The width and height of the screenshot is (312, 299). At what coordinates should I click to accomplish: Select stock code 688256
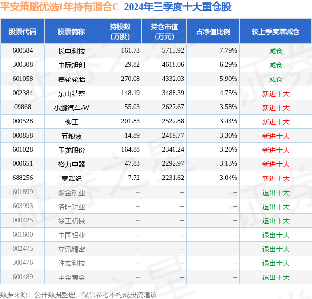coord(22,178)
